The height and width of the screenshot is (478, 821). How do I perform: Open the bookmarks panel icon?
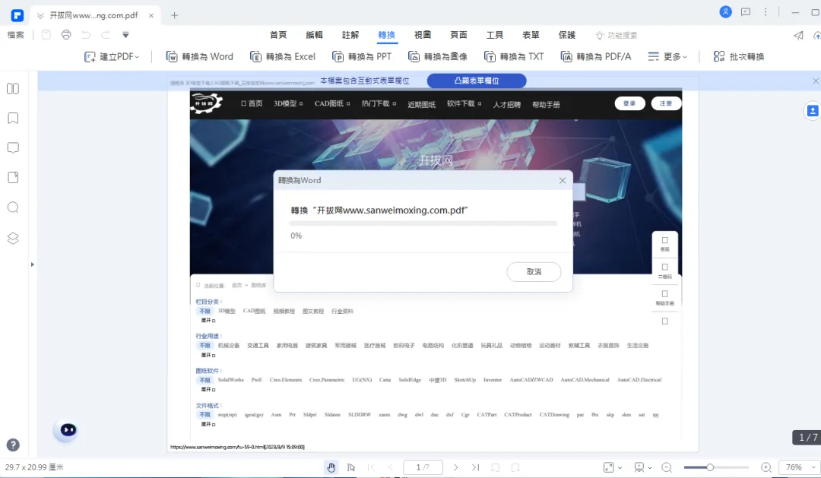pyautogui.click(x=13, y=119)
